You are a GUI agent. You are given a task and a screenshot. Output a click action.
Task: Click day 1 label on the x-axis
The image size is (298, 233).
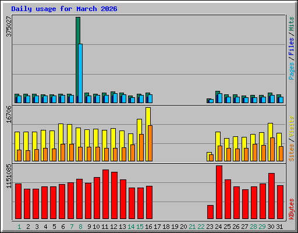(19, 227)
